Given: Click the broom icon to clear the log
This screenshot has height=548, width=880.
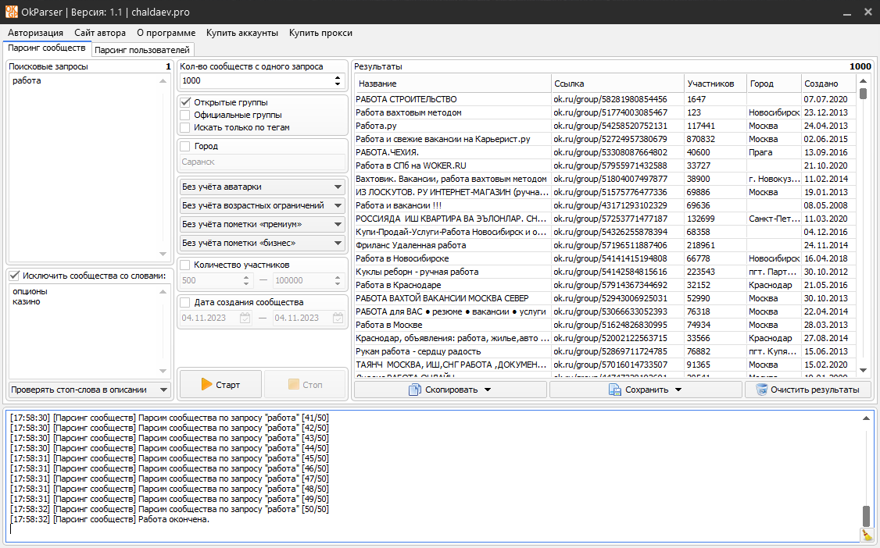Looking at the screenshot, I should pos(867,535).
